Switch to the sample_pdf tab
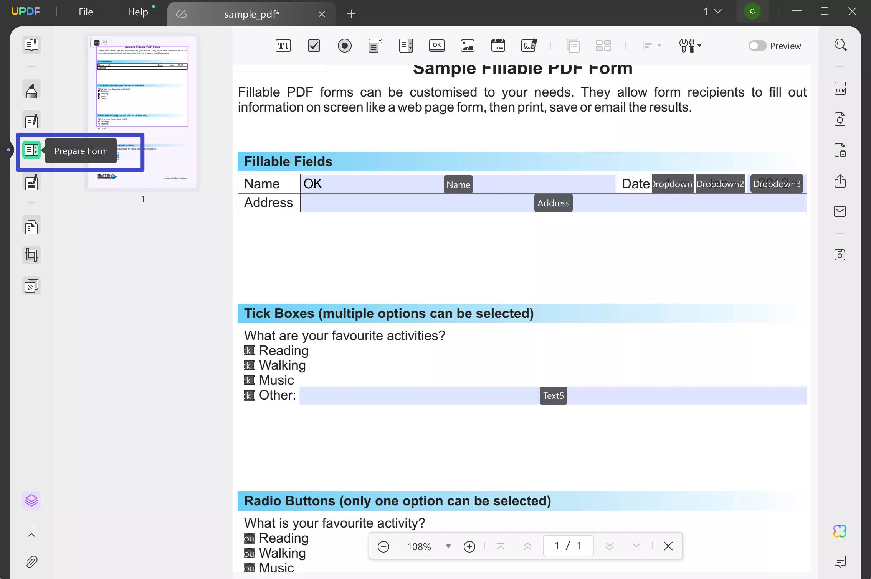 [251, 14]
